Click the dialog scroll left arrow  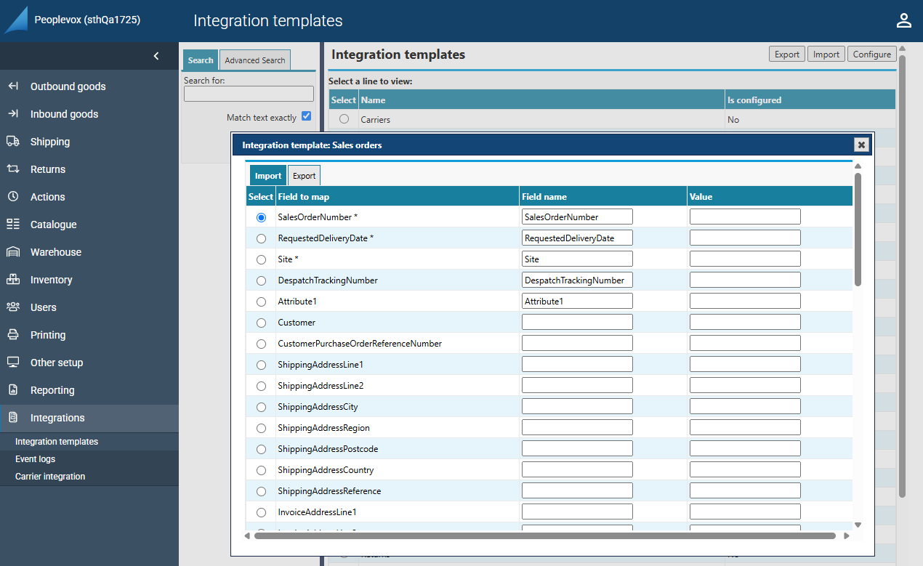pos(247,536)
